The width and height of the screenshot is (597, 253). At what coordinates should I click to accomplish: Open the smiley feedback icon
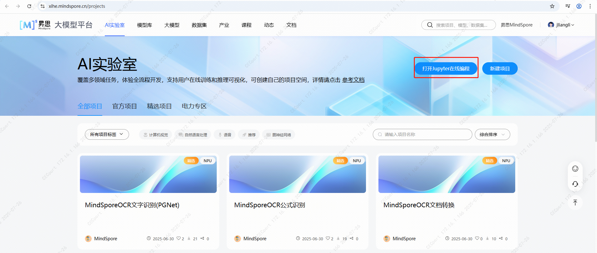click(575, 169)
